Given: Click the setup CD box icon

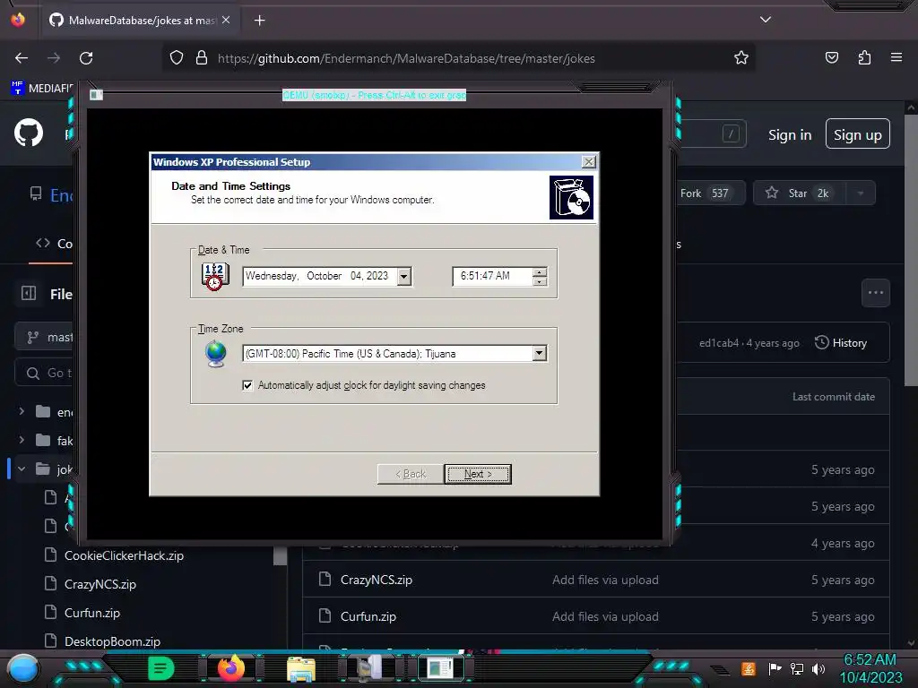Looking at the screenshot, I should pyautogui.click(x=571, y=198).
